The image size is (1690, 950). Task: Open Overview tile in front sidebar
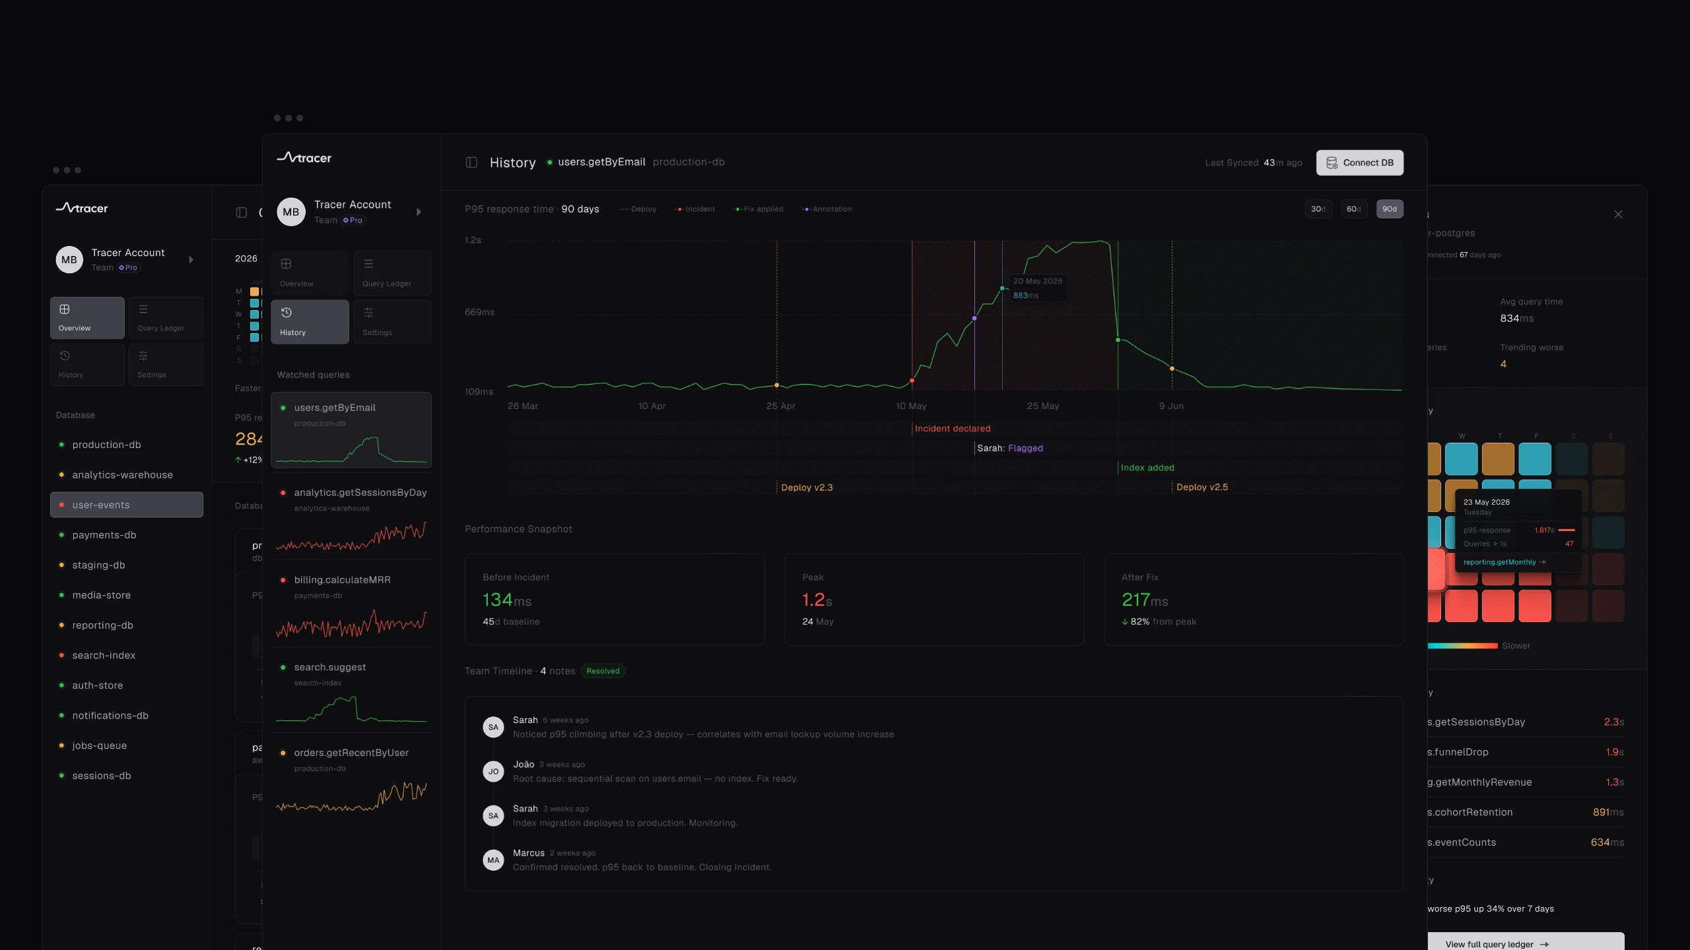(x=310, y=272)
